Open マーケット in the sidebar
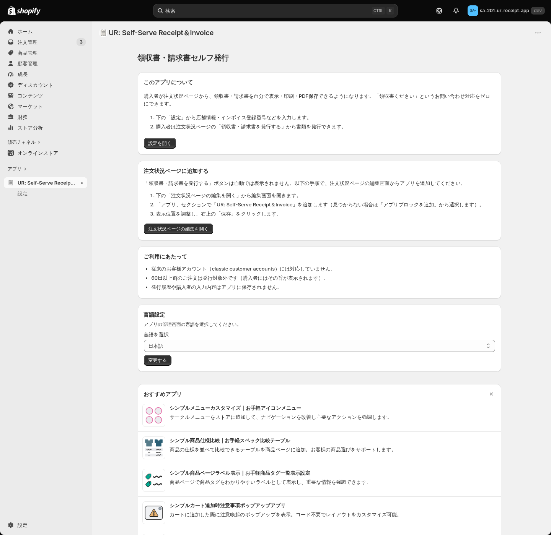The image size is (551, 535). pyautogui.click(x=46, y=106)
